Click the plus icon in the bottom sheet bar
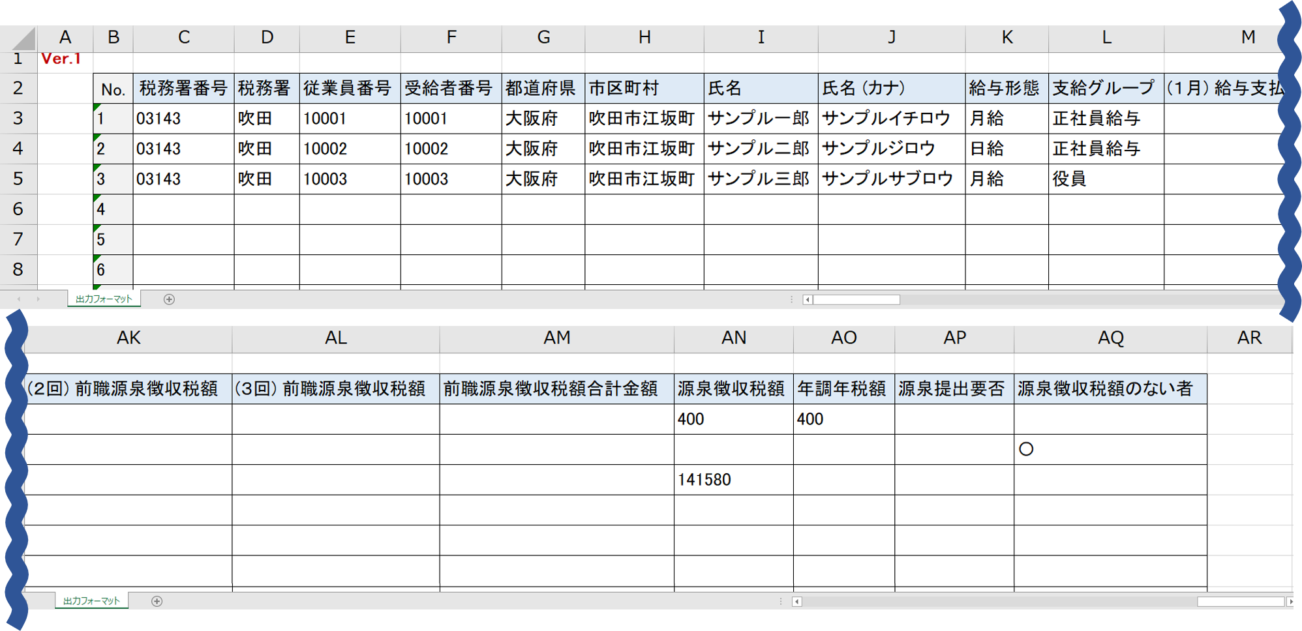 (x=155, y=600)
